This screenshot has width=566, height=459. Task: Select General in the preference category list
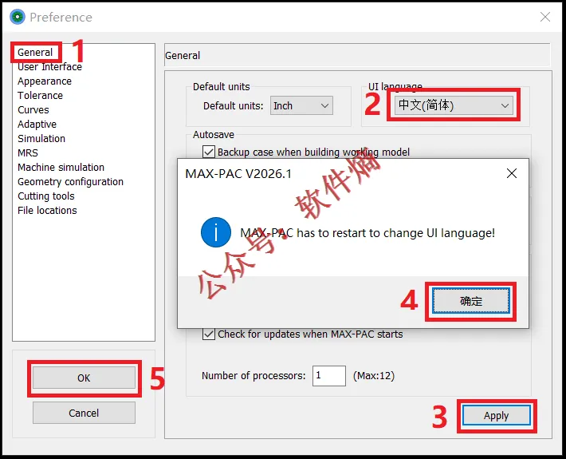[35, 53]
